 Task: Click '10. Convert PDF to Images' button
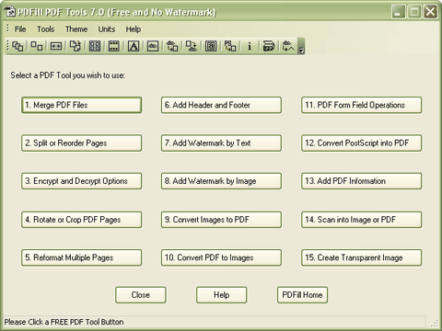pyautogui.click(x=221, y=257)
